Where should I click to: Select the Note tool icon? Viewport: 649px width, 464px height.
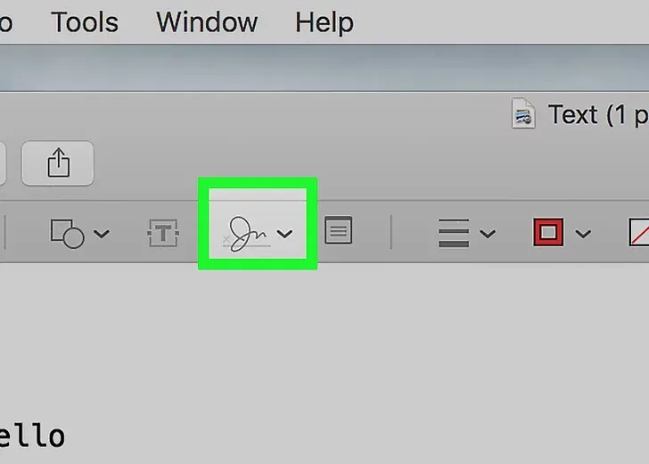coord(338,230)
